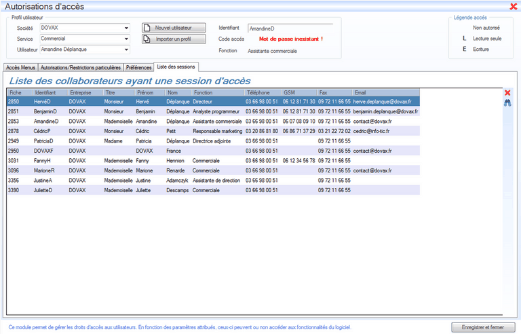Select the DOVAXF row
The image size is (521, 334).
click(213, 151)
